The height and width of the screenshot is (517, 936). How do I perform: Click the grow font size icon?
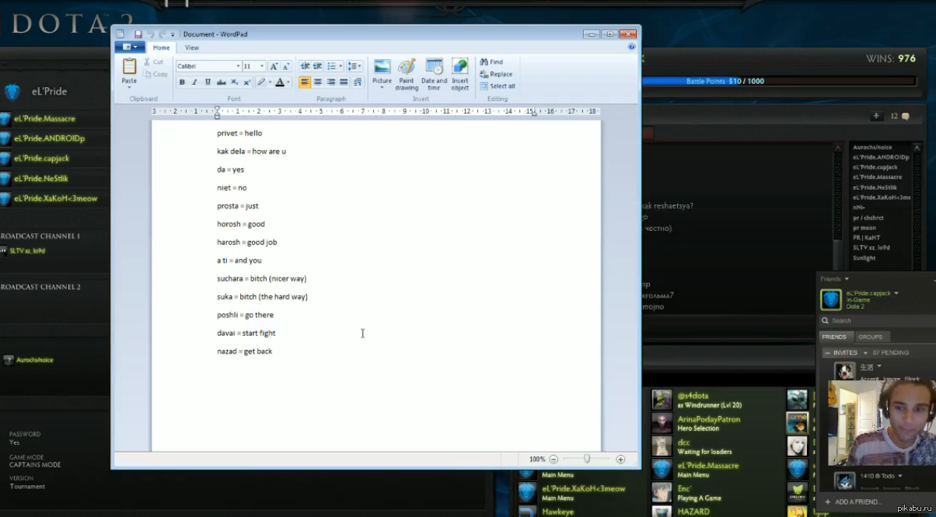(x=274, y=67)
